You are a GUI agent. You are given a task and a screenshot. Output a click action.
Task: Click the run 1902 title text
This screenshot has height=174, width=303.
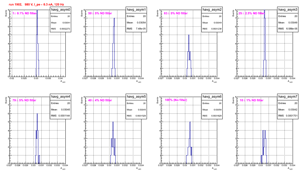tap(36, 5)
